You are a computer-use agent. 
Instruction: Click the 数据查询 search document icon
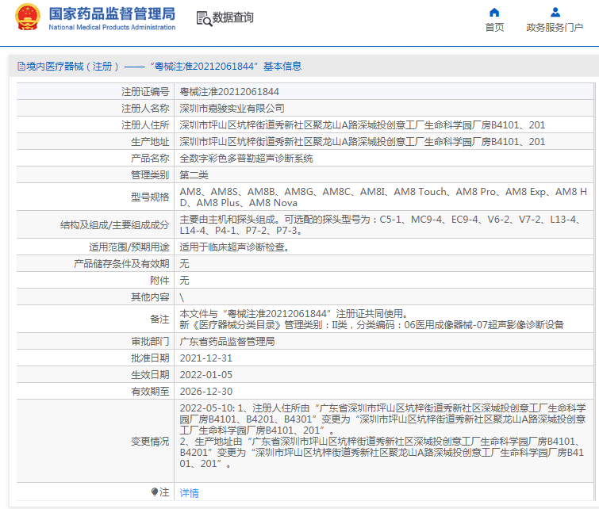[x=203, y=17]
